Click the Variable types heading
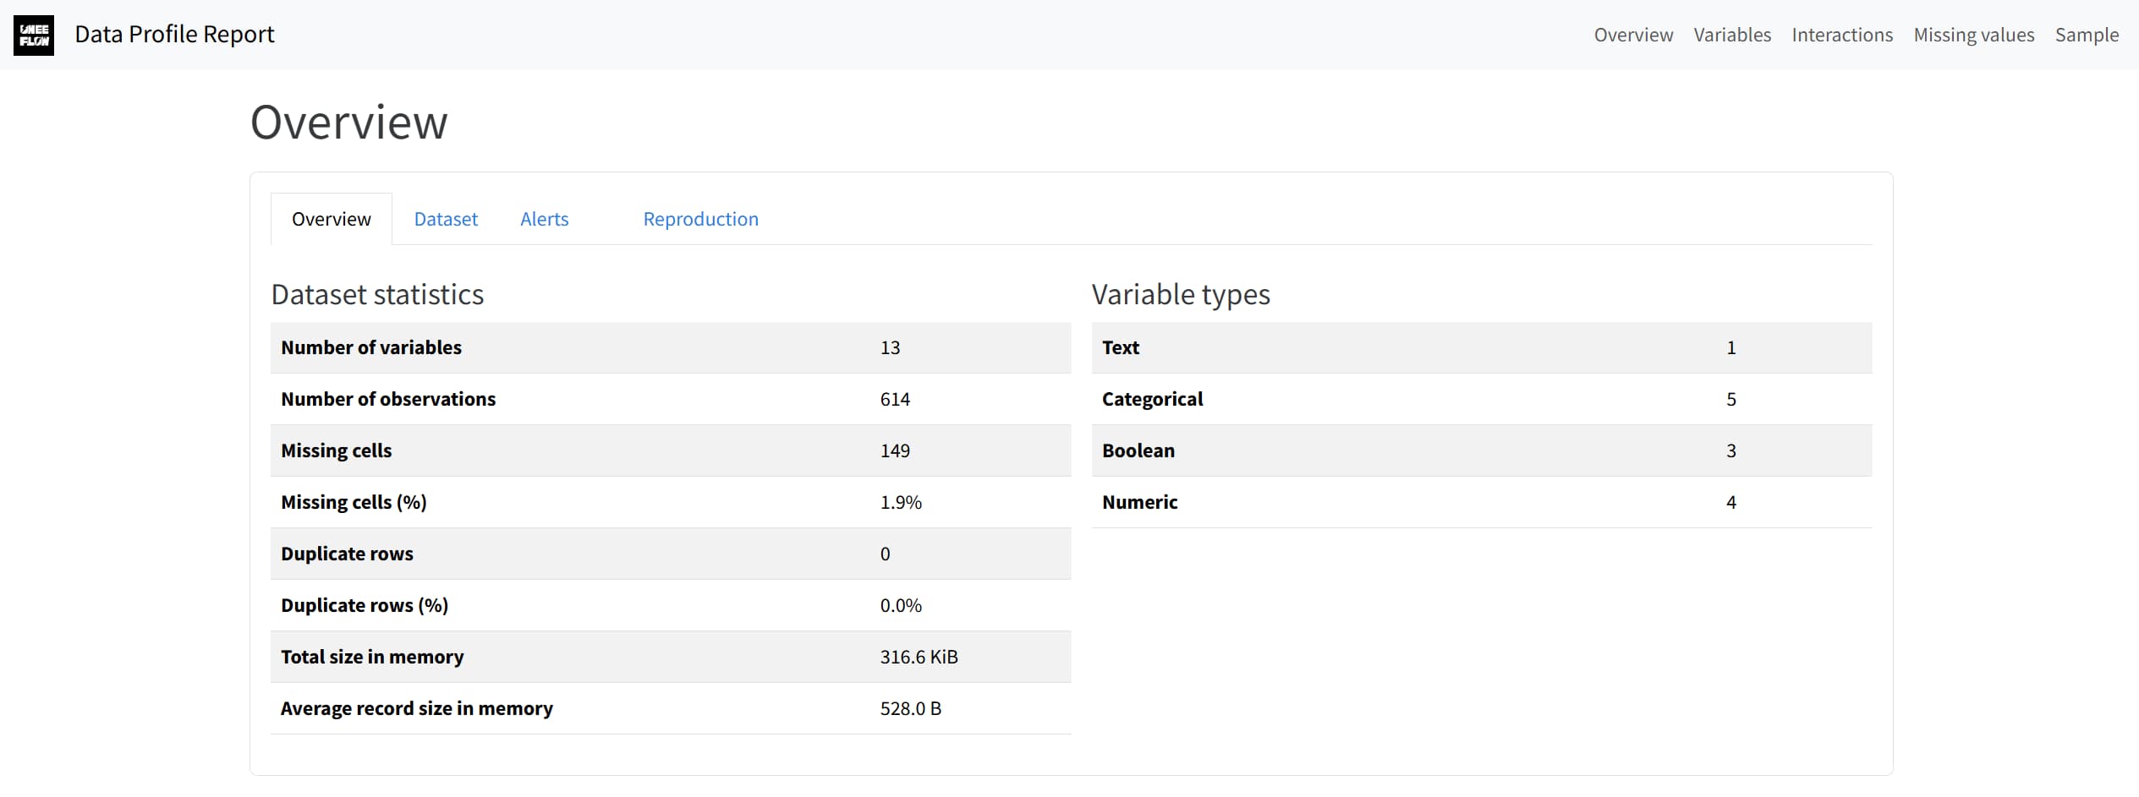This screenshot has width=2139, height=797. pos(1181,294)
